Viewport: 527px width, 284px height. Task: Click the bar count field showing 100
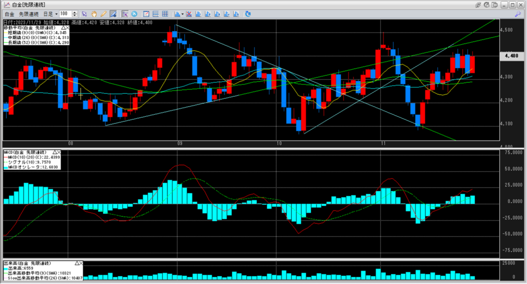65,14
